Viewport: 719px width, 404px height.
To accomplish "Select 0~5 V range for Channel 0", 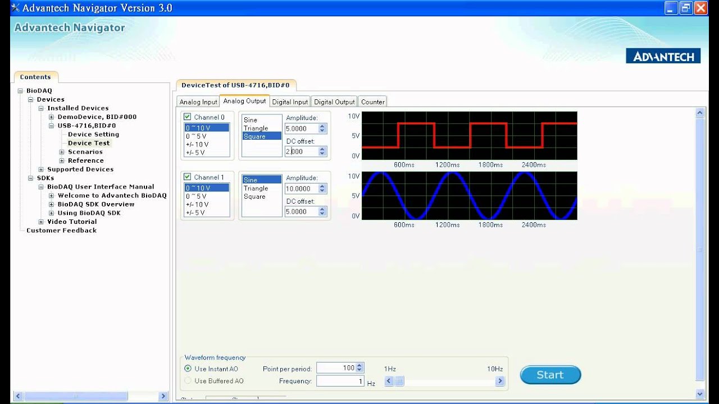I will (207, 136).
